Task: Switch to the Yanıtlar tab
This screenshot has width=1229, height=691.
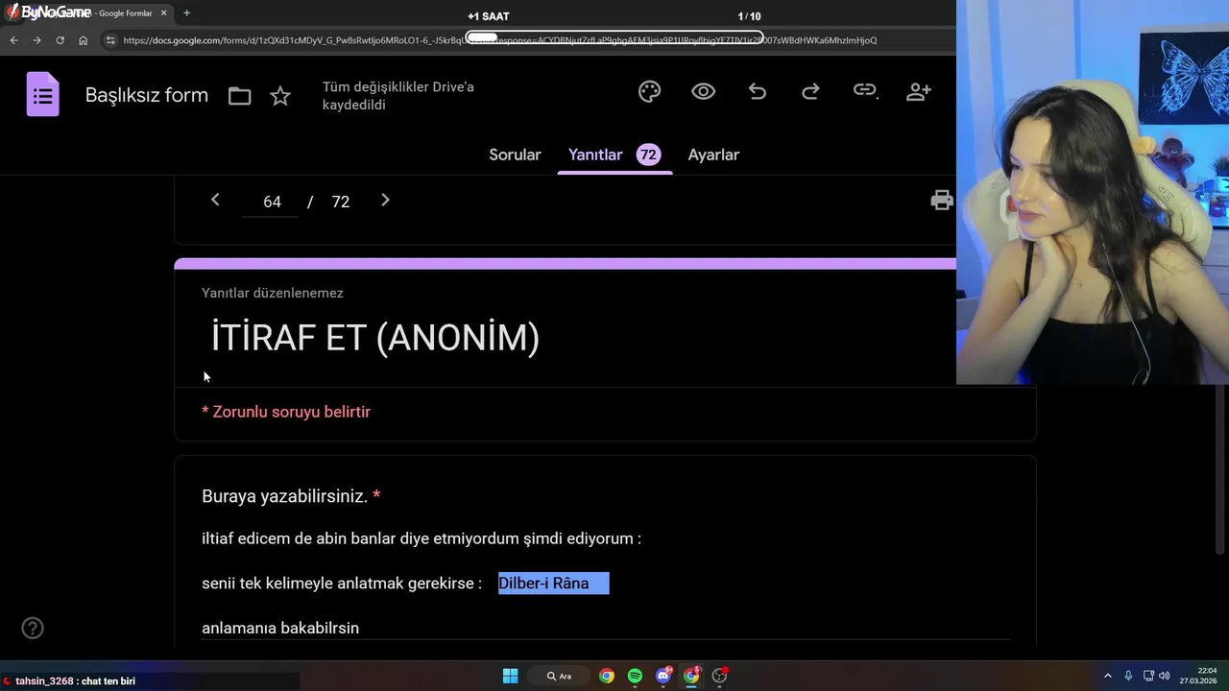Action: click(x=595, y=155)
